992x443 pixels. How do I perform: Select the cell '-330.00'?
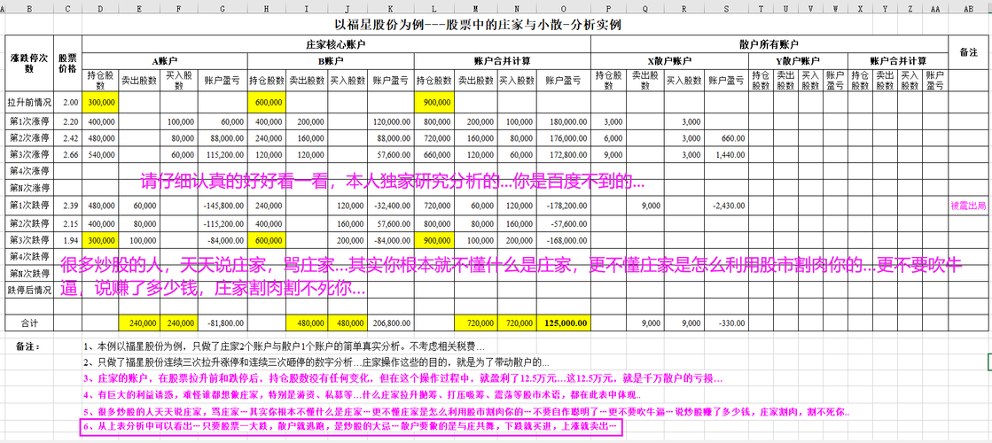[x=726, y=323]
